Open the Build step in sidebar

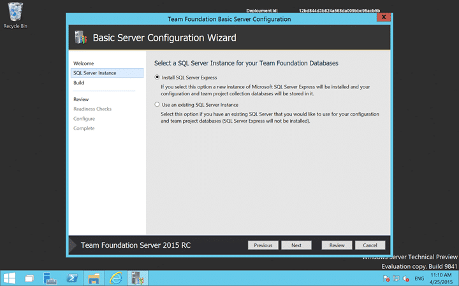(79, 83)
